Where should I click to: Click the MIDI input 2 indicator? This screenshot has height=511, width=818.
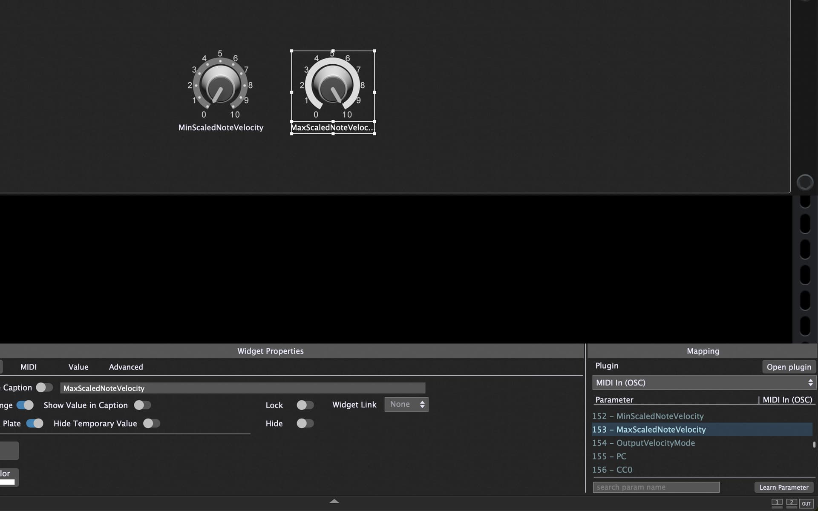click(x=791, y=503)
